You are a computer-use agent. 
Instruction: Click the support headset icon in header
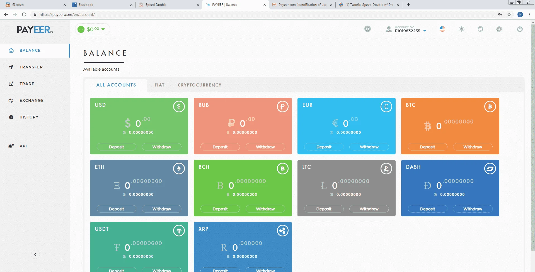coord(480,29)
